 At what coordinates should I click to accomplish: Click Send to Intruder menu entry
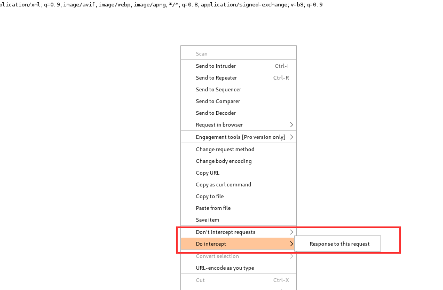216,66
